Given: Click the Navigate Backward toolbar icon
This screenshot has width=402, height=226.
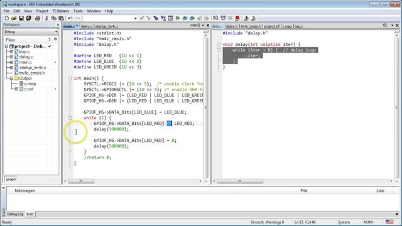Looking at the screenshot, I should 200,18.
